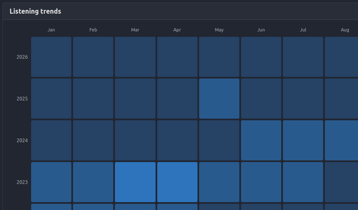Click the 'Jul' column header
The width and height of the screenshot is (358, 210).
click(x=303, y=30)
